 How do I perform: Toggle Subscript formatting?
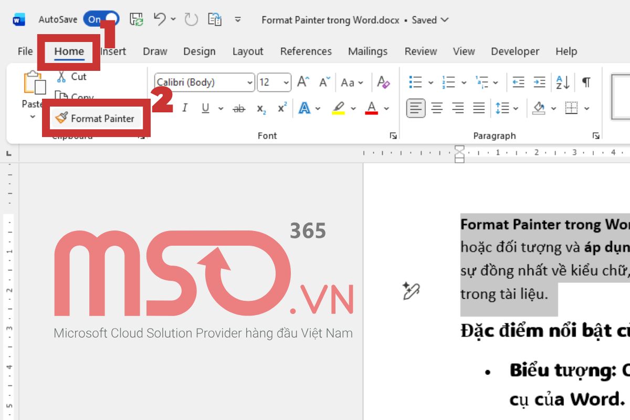click(261, 109)
